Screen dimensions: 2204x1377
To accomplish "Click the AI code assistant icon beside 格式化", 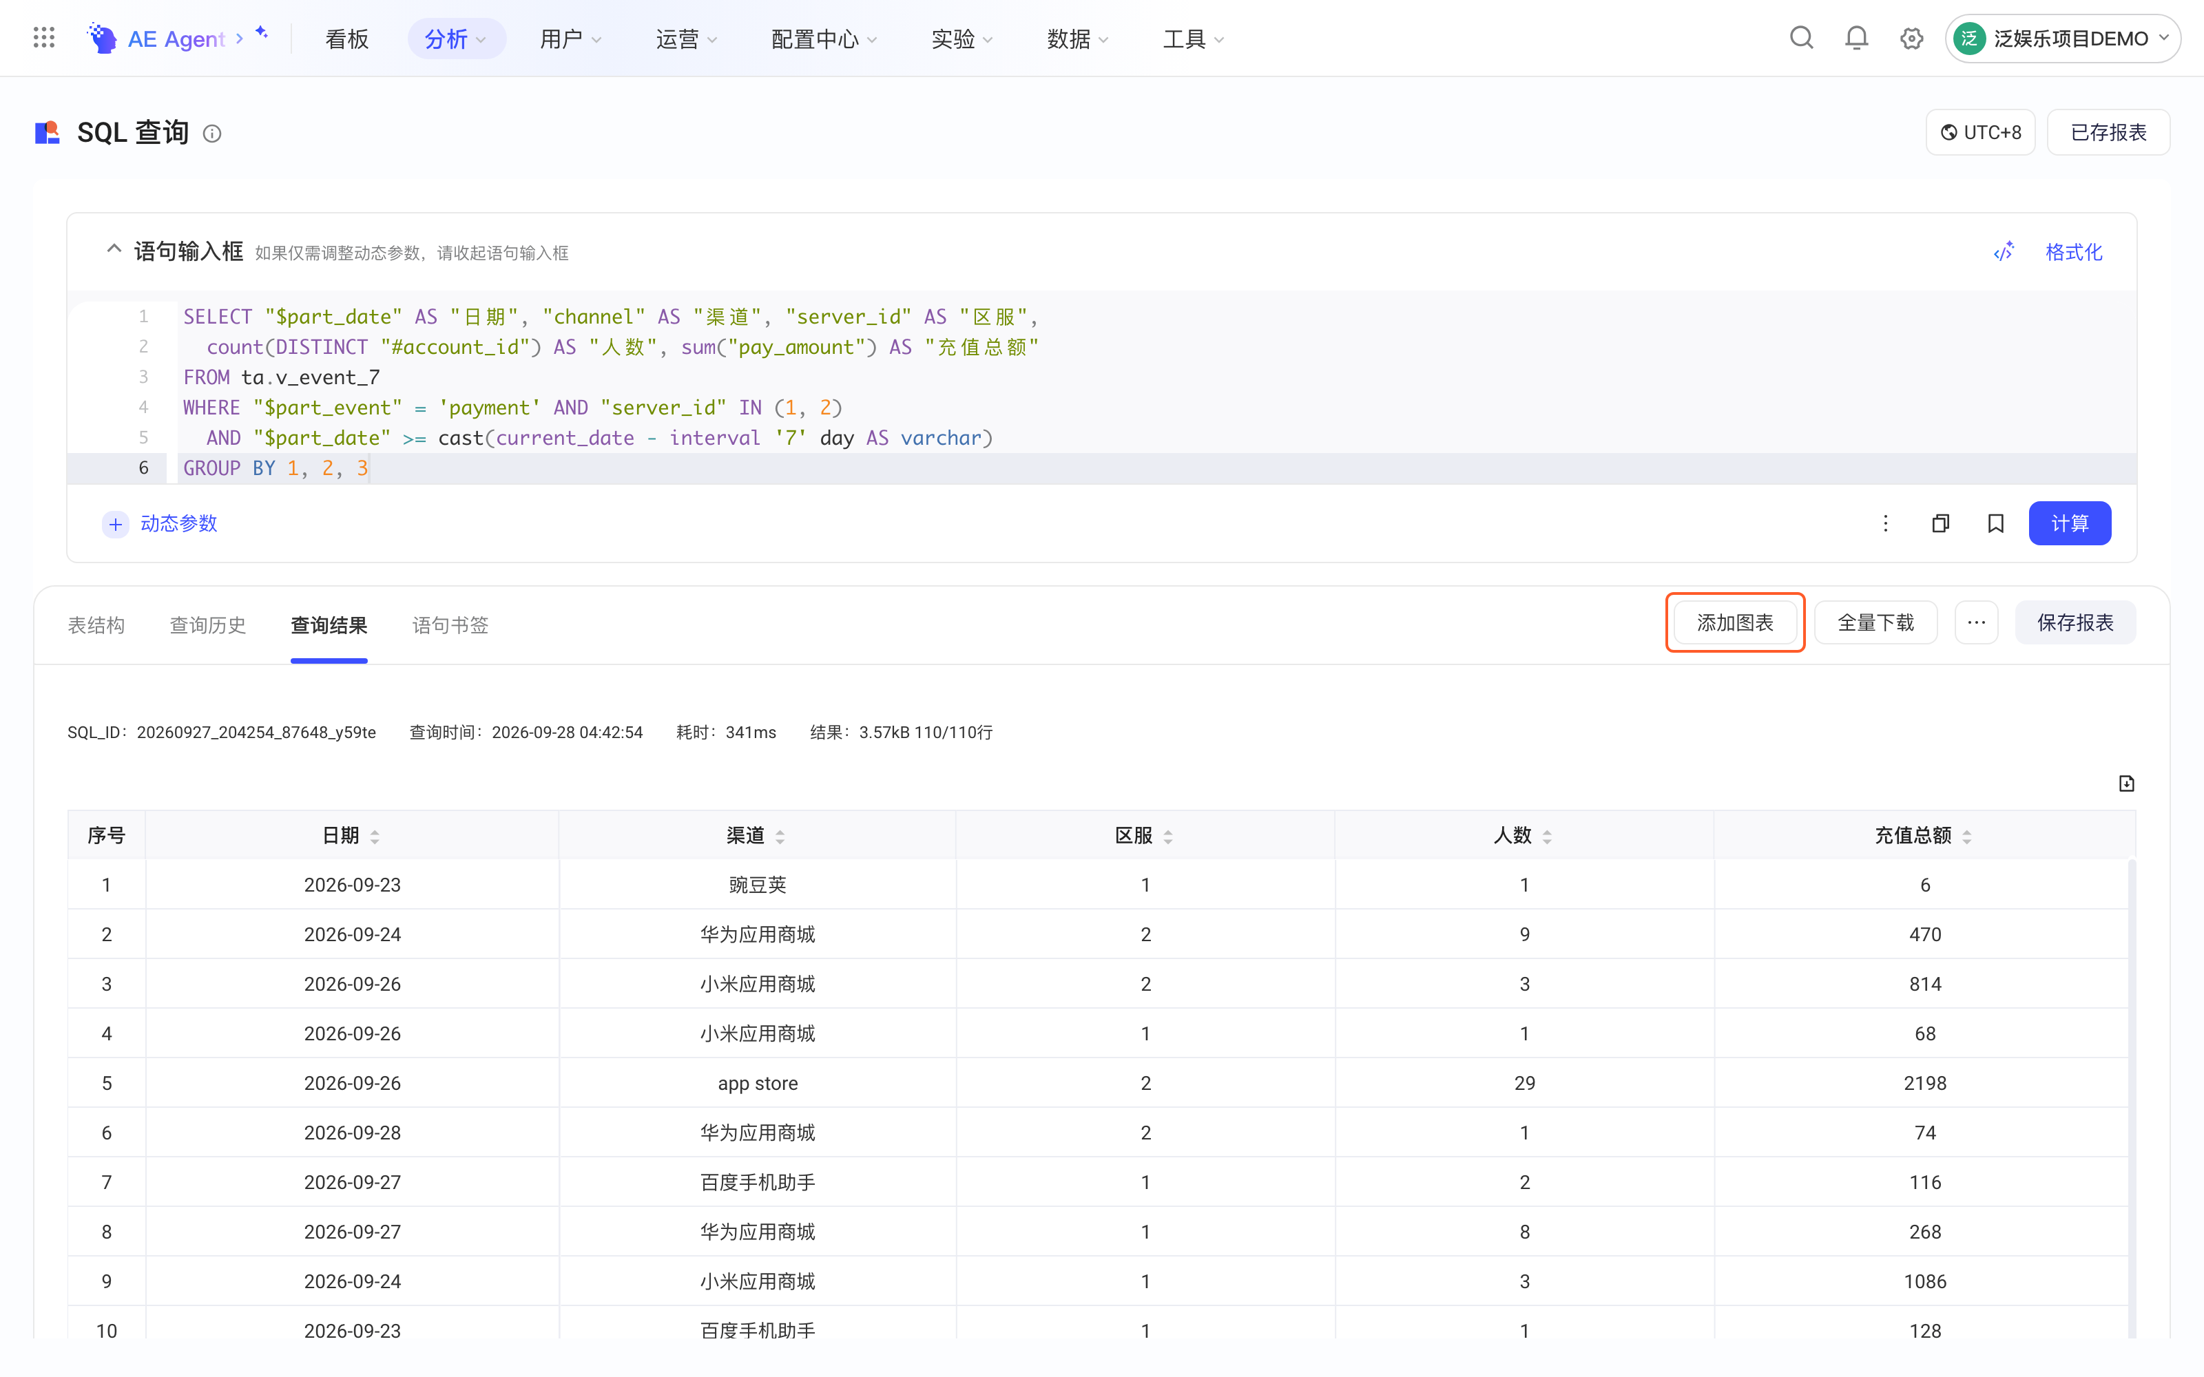I will point(2004,252).
